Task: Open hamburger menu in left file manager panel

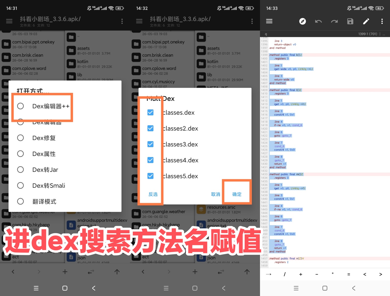Action: click(9, 21)
